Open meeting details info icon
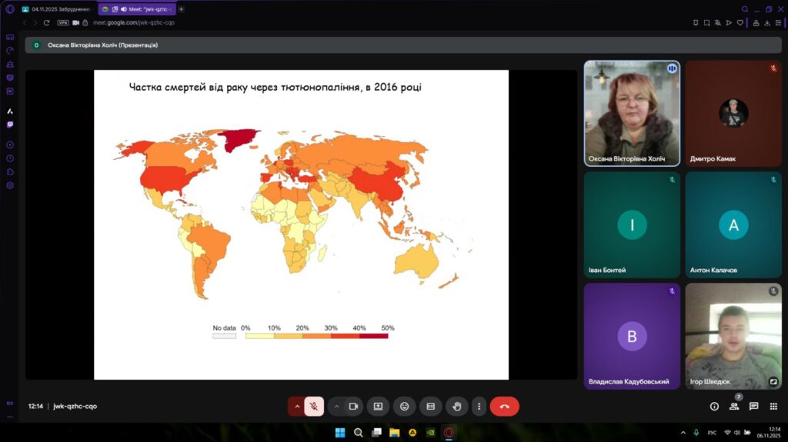The height and width of the screenshot is (442, 788). [714, 406]
